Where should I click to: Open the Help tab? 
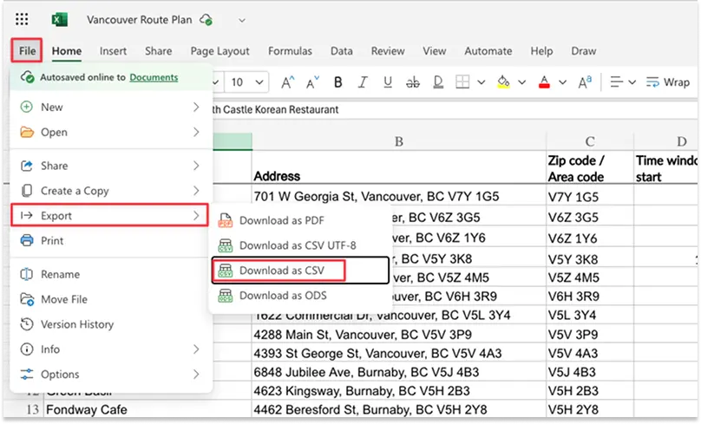542,51
